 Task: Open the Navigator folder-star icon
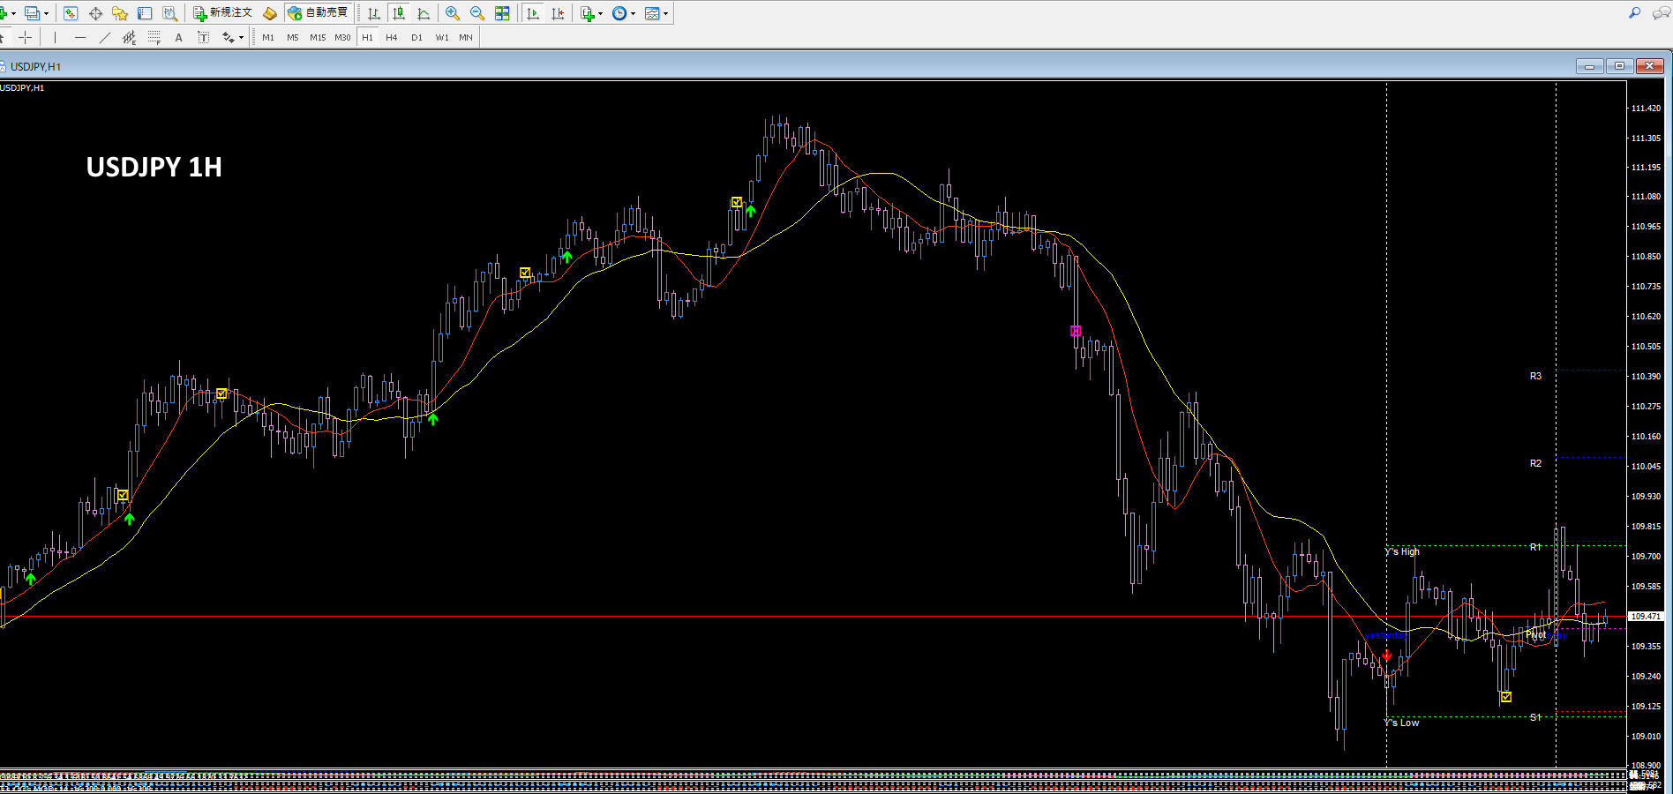tap(120, 13)
